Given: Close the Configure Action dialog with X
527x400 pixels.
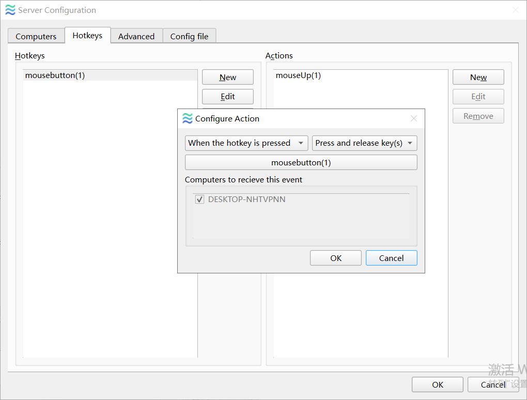Looking at the screenshot, I should click(413, 118).
